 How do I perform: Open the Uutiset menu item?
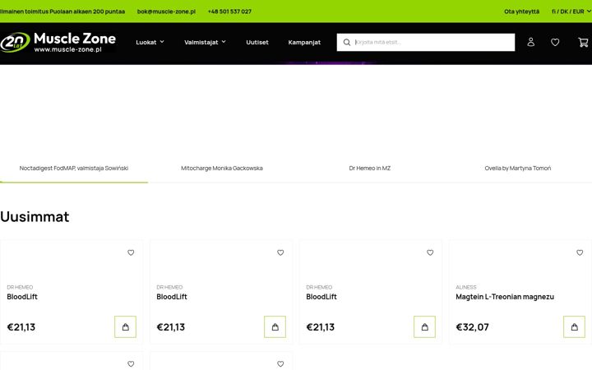coord(257,42)
